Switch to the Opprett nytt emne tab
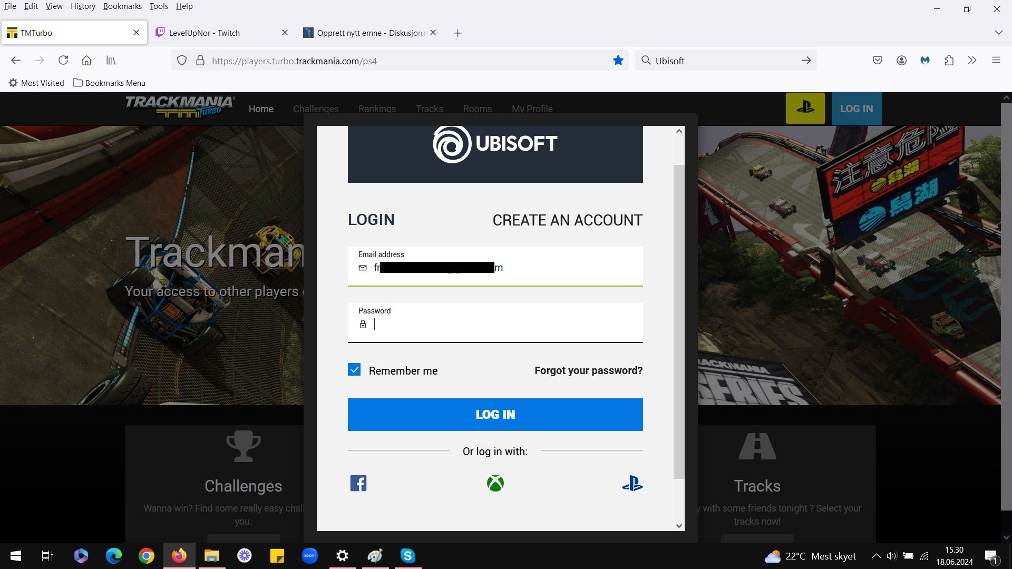 369,33
